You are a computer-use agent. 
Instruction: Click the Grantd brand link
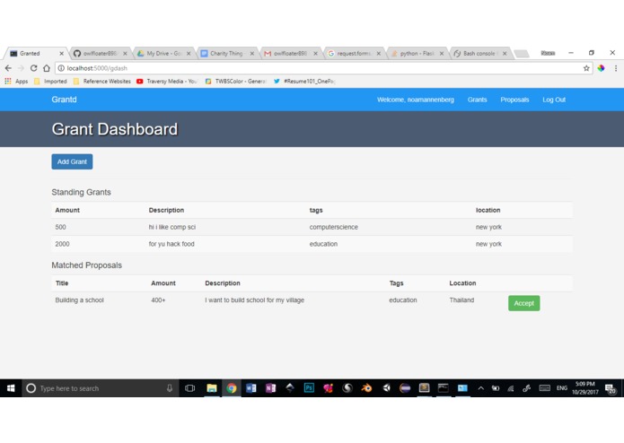pos(64,100)
